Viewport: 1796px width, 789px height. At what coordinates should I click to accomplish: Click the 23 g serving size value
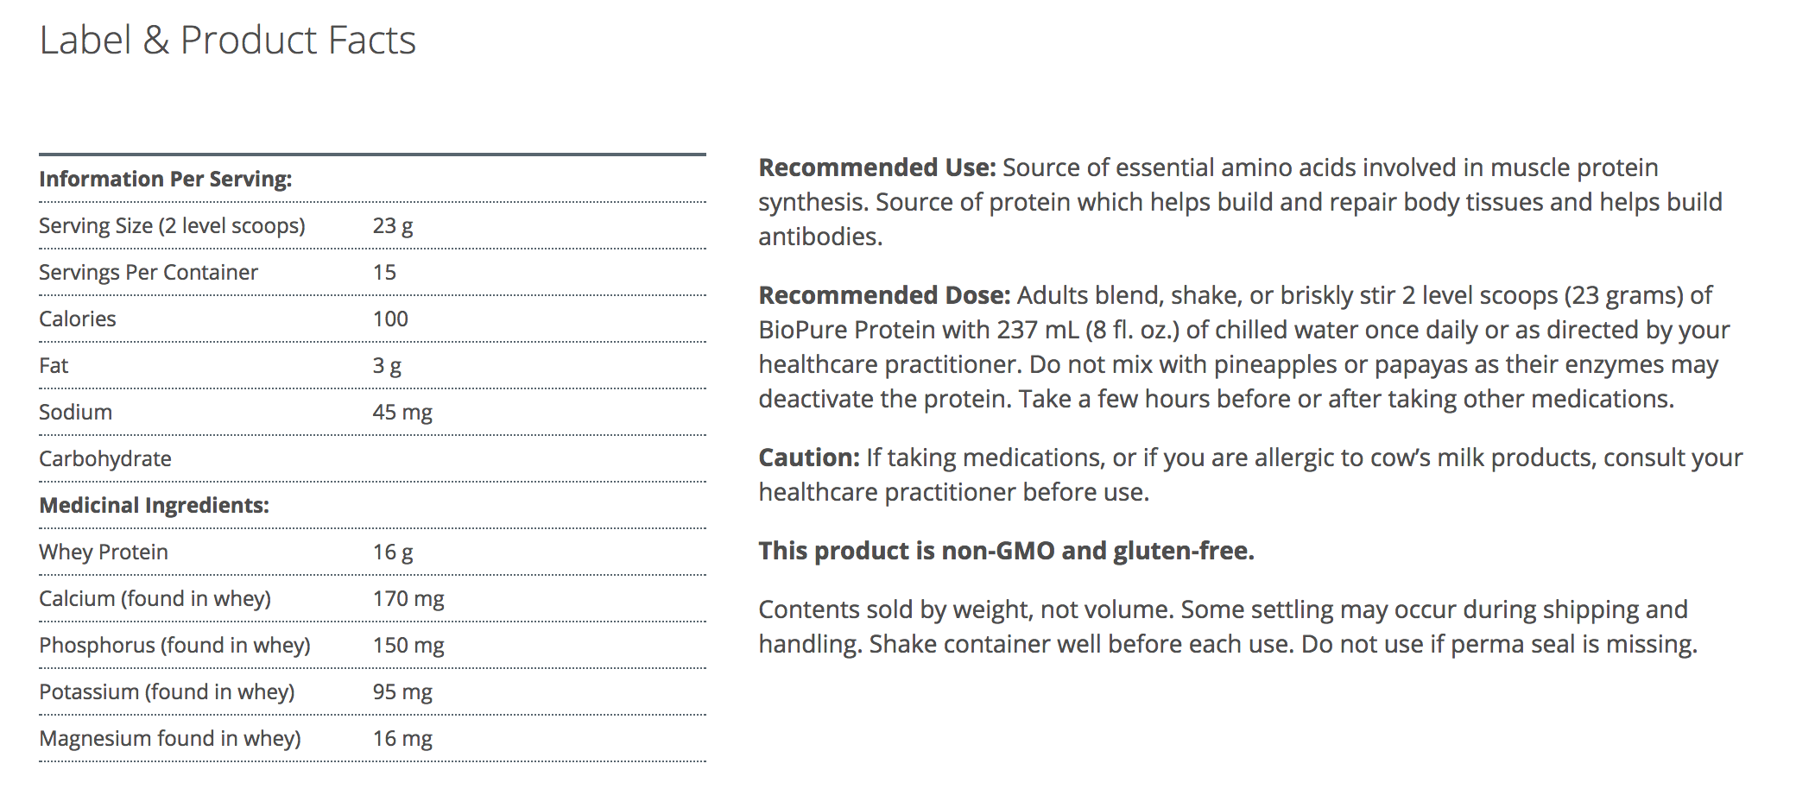pos(393,226)
